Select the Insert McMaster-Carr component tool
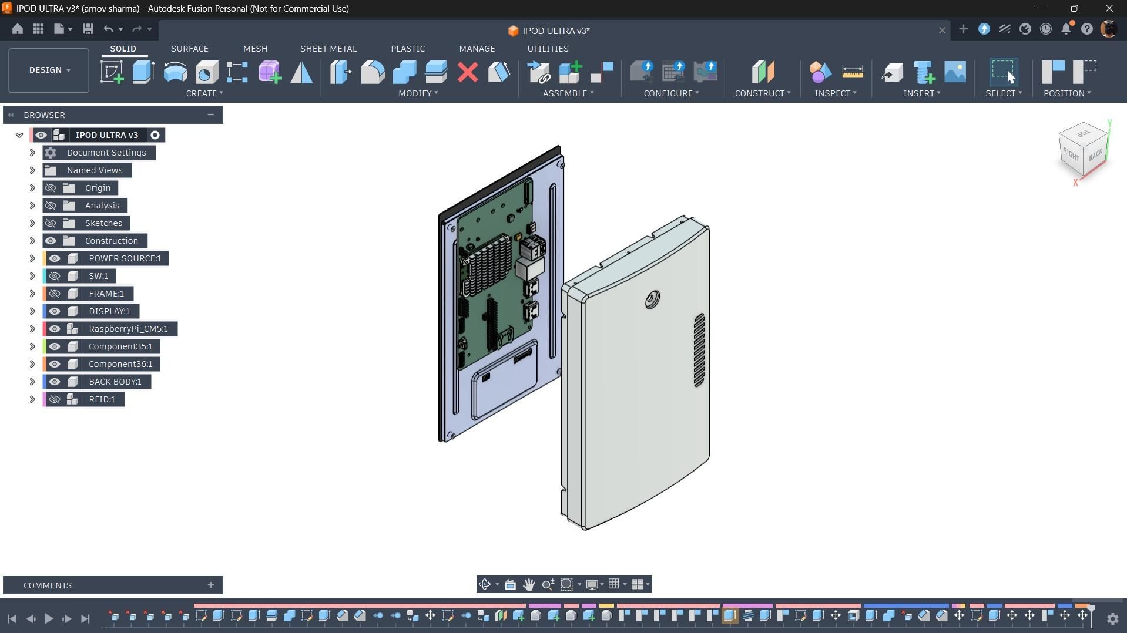The width and height of the screenshot is (1127, 633). tap(924, 72)
